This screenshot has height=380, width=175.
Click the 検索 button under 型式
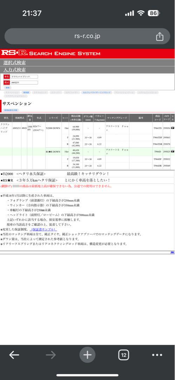7,88
